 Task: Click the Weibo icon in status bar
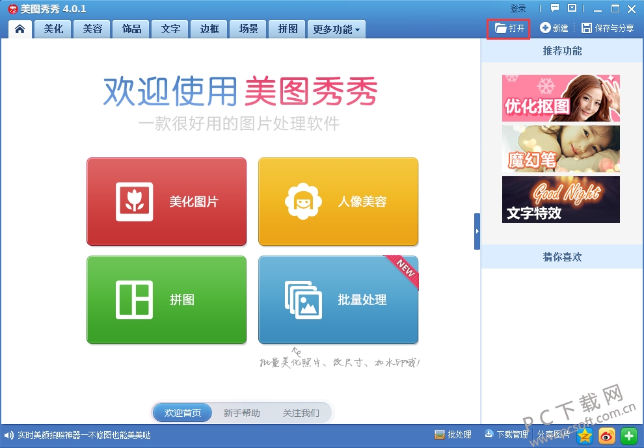607,436
